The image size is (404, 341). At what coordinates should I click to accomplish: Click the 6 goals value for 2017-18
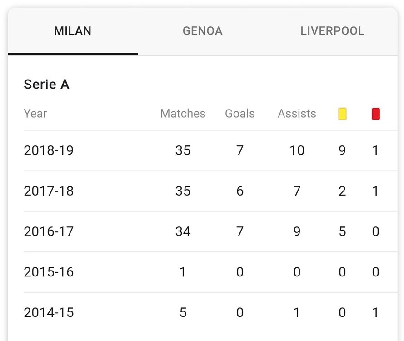tap(240, 191)
